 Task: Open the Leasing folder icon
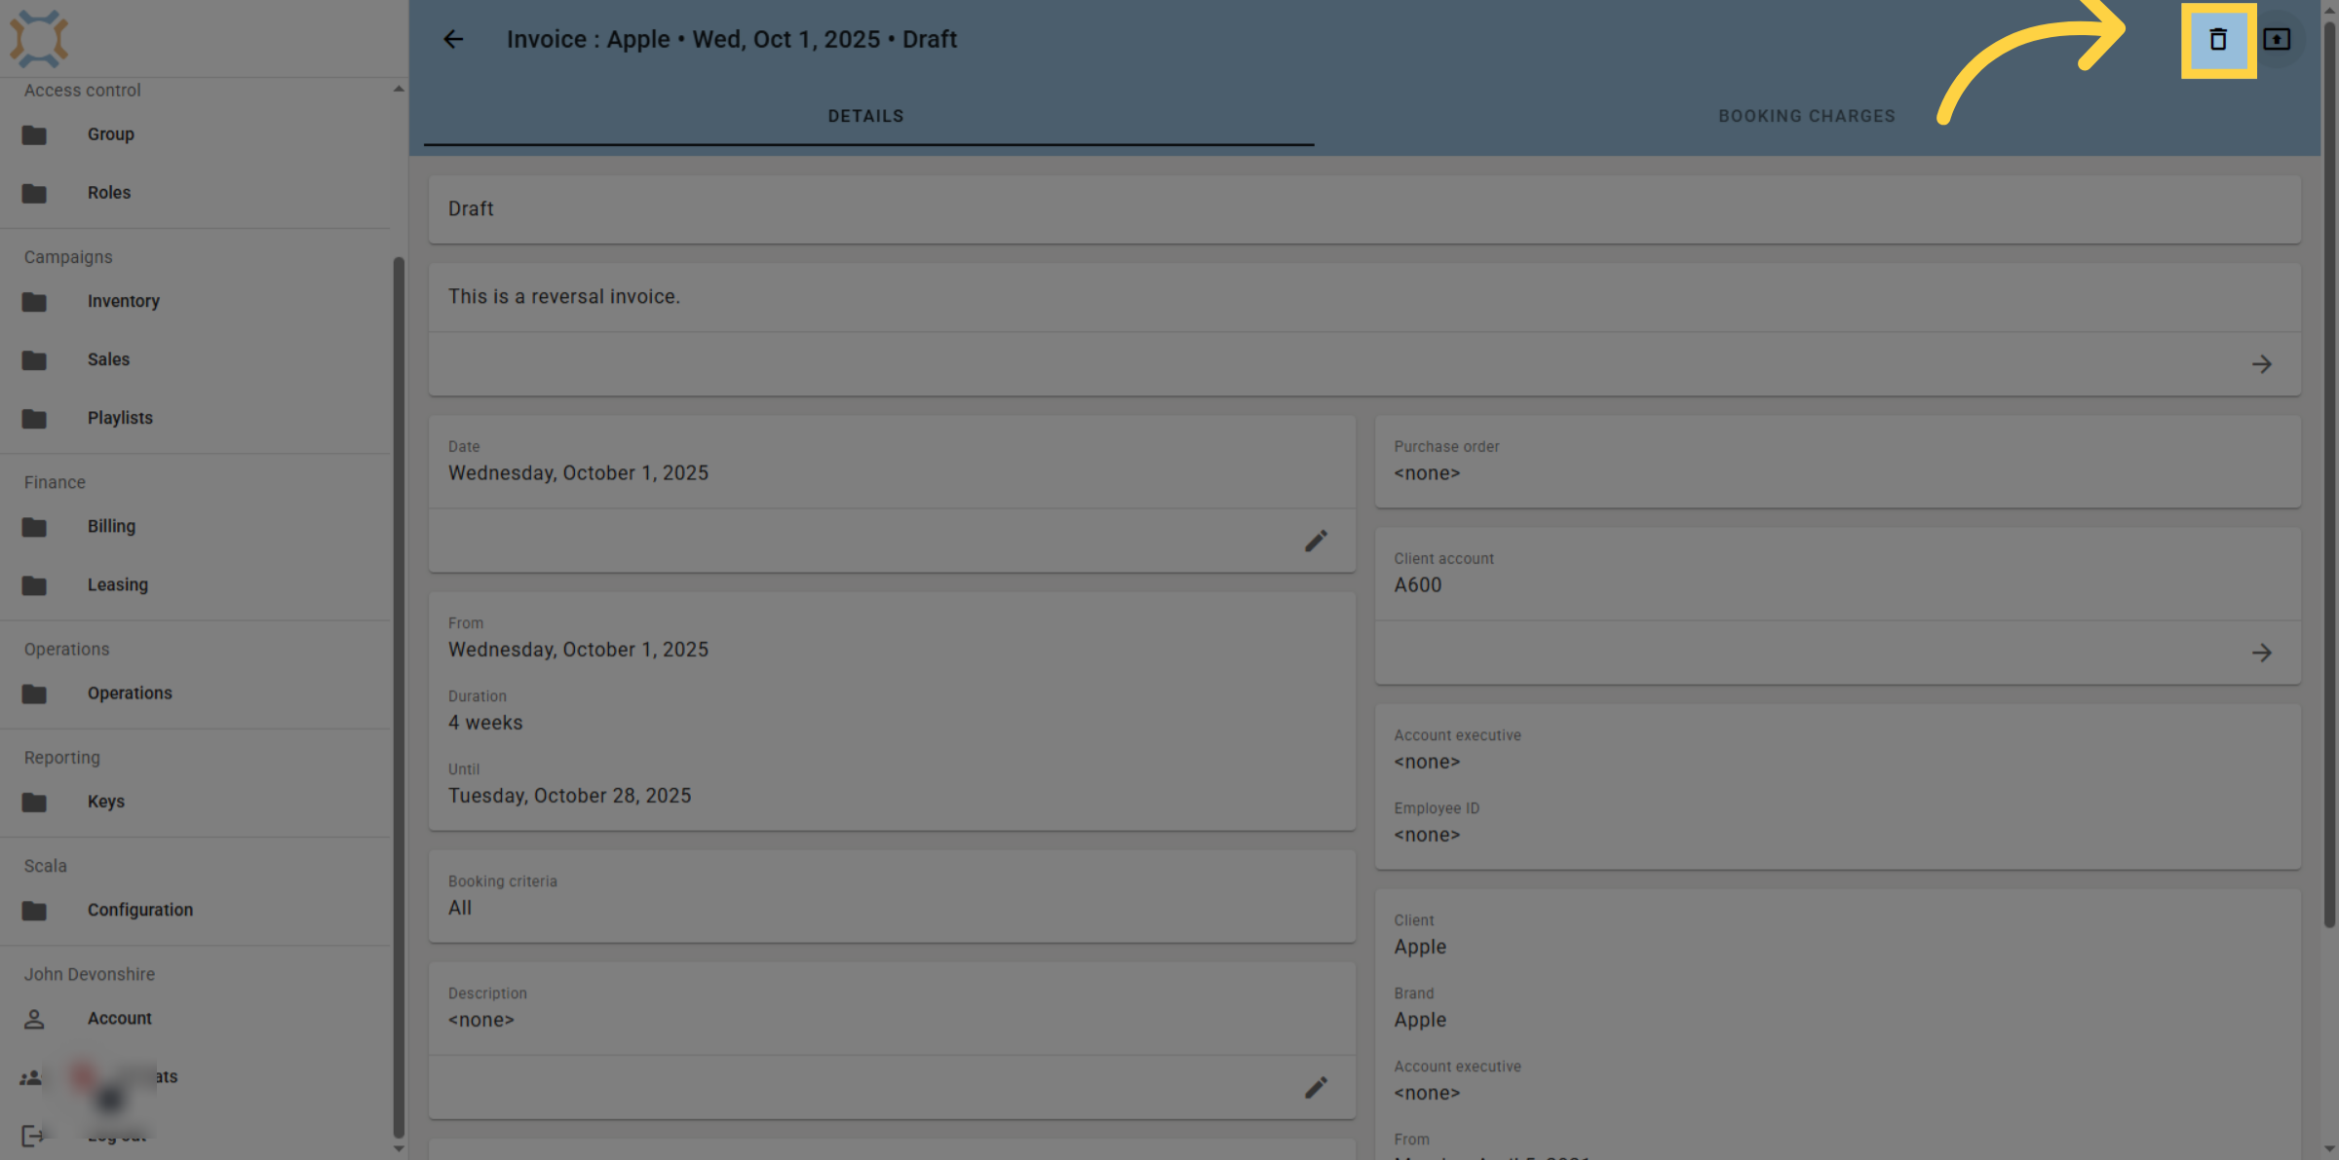coord(34,585)
